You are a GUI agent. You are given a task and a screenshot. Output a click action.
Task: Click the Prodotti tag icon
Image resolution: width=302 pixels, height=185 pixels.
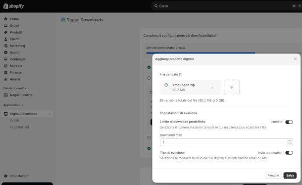6,32
